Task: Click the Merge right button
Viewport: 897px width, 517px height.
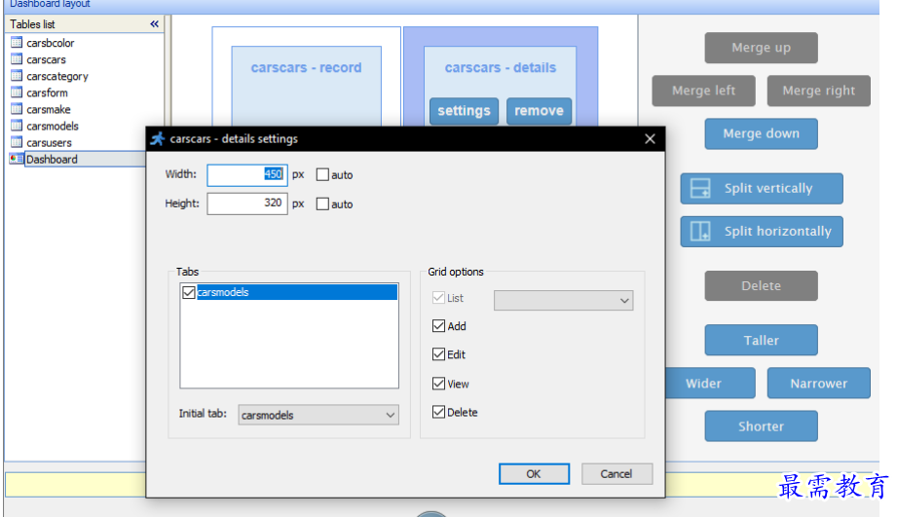Action: pyautogui.click(x=819, y=91)
